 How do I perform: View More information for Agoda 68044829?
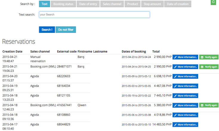185,124
